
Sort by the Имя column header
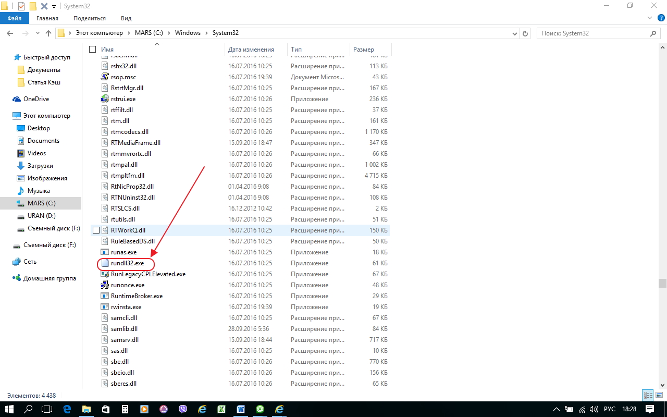tap(107, 50)
